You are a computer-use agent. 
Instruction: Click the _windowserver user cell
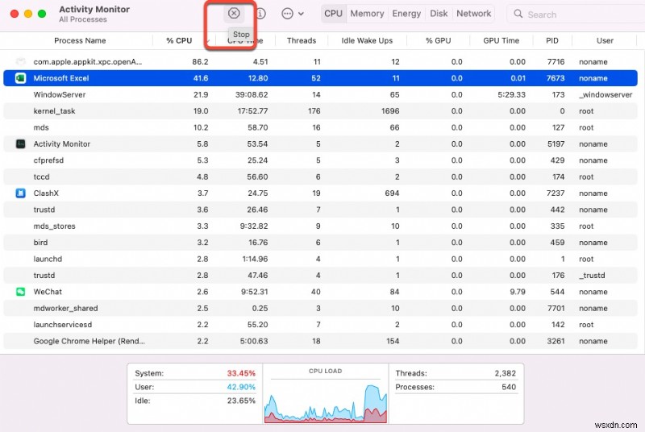[605, 94]
